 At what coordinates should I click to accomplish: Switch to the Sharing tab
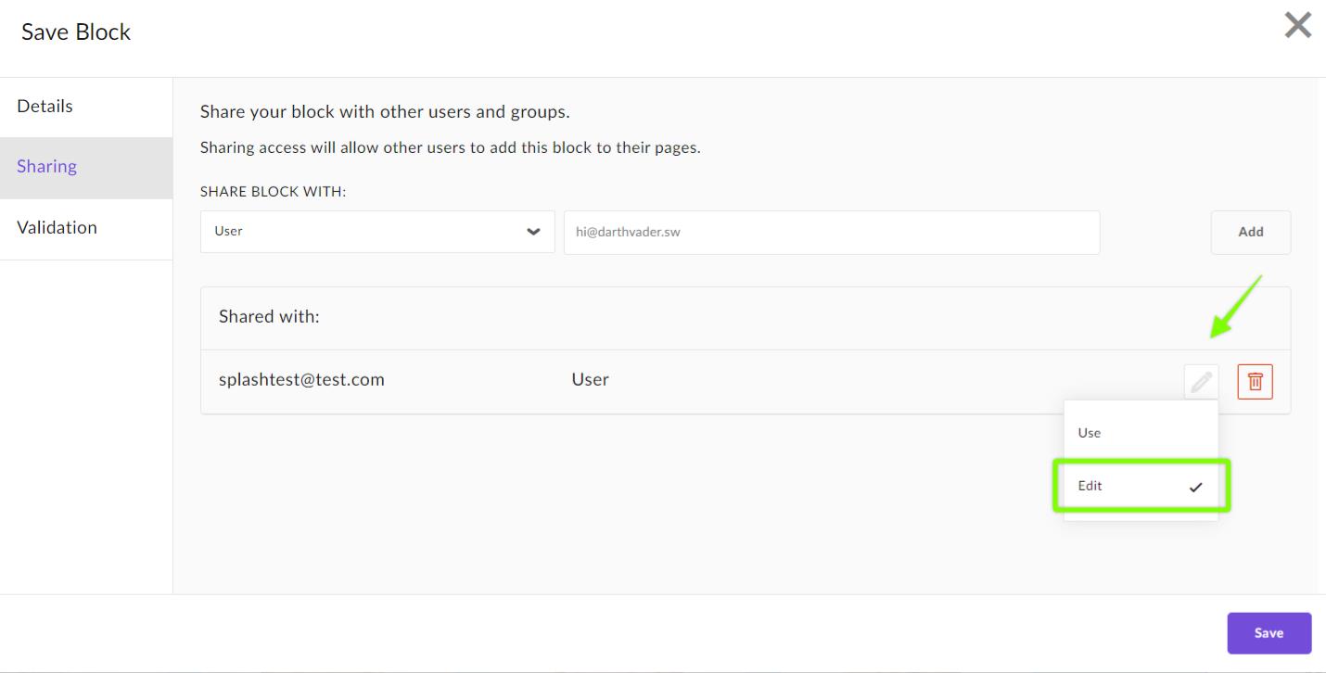46,167
